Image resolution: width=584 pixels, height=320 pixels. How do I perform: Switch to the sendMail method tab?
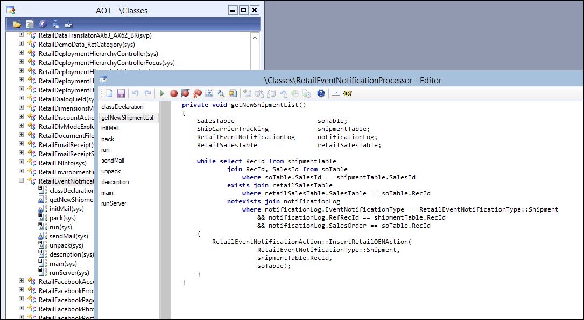point(115,161)
